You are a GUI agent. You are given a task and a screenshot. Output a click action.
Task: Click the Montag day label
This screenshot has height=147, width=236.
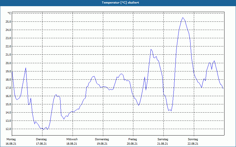(11, 139)
